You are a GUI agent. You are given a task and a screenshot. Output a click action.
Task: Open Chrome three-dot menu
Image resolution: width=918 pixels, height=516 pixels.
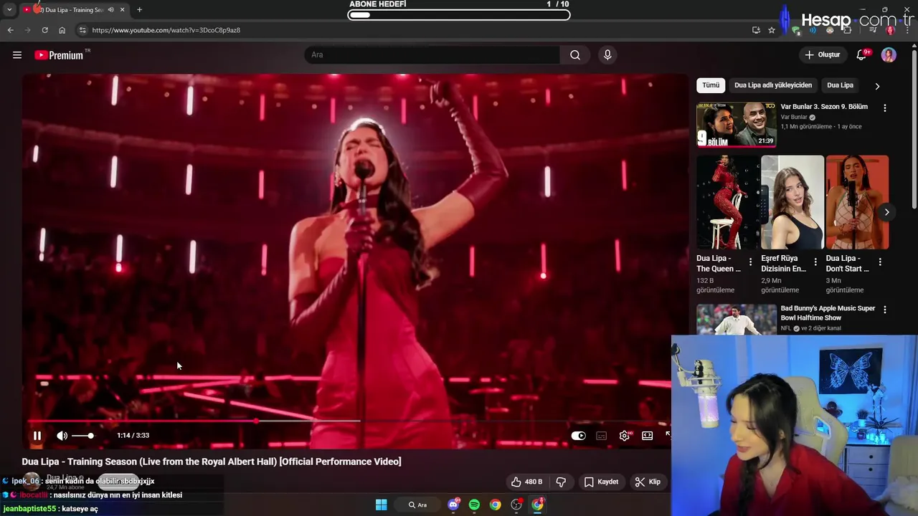(x=907, y=30)
